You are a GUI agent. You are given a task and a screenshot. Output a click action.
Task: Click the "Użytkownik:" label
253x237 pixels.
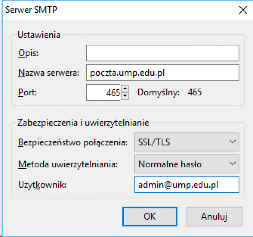[42, 185]
